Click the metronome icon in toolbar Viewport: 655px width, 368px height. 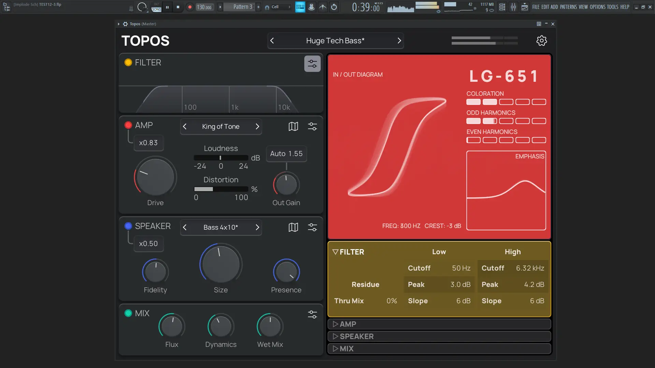coord(323,7)
